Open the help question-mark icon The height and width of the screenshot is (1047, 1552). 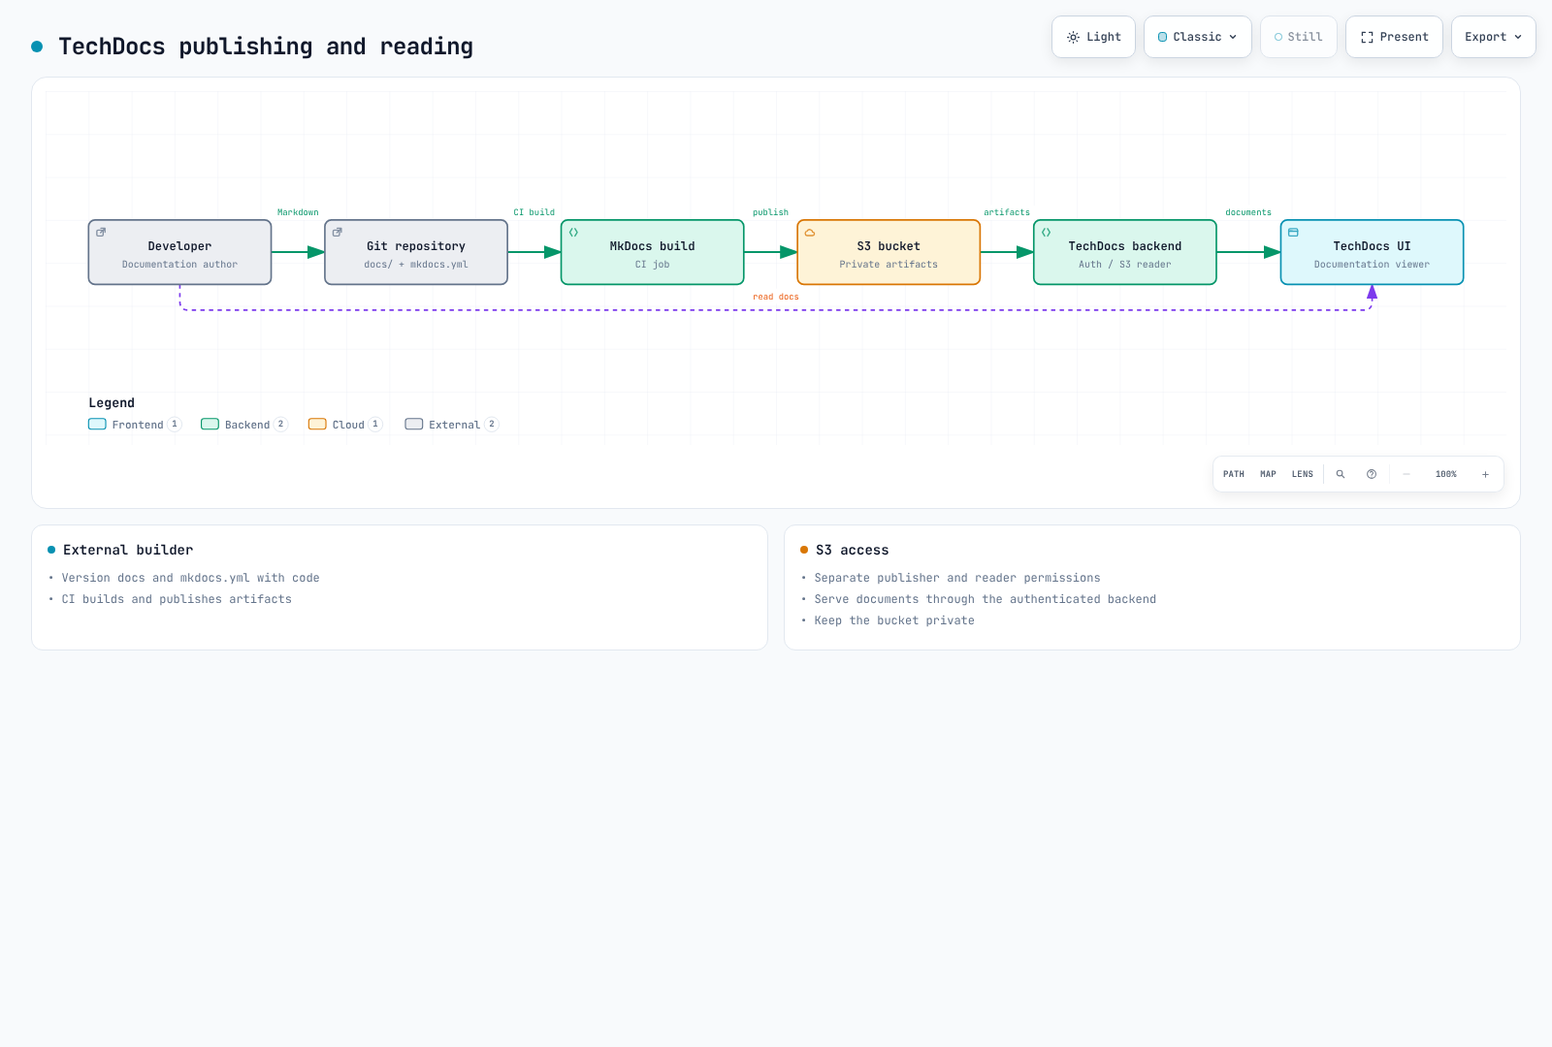coord(1372,474)
